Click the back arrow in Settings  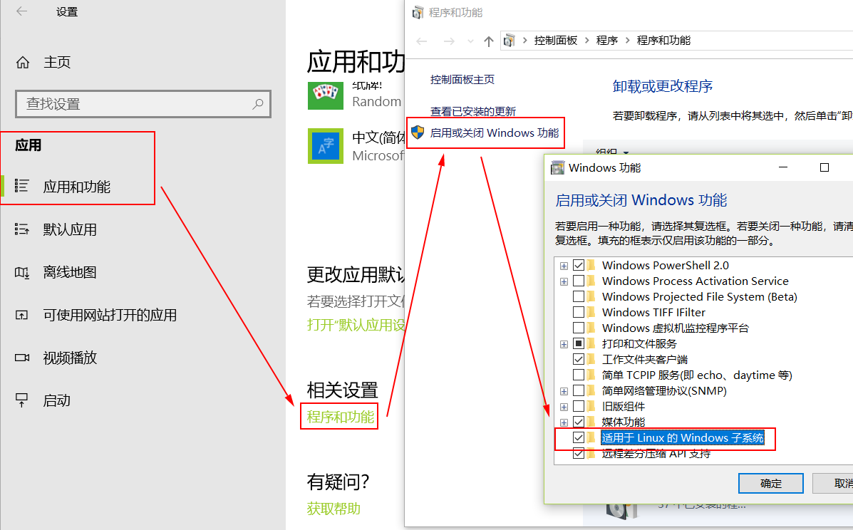[x=22, y=11]
